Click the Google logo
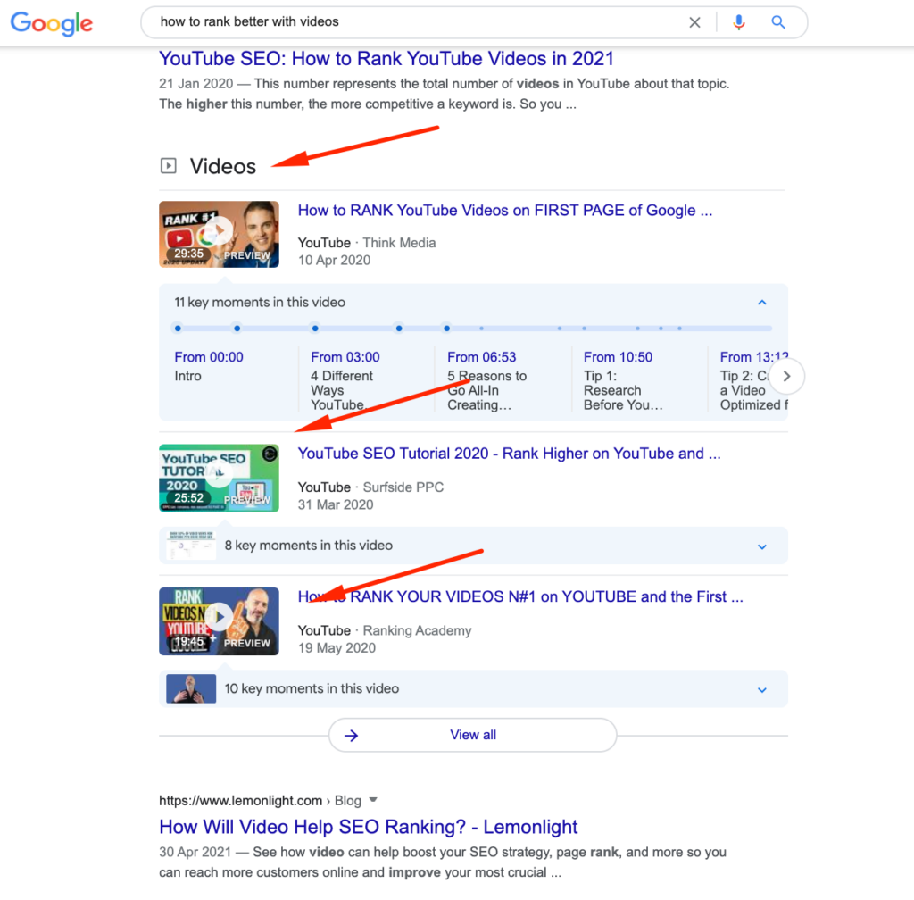 click(x=52, y=24)
